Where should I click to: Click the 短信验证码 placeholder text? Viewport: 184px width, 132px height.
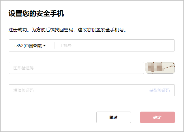pyautogui.click(x=23, y=90)
